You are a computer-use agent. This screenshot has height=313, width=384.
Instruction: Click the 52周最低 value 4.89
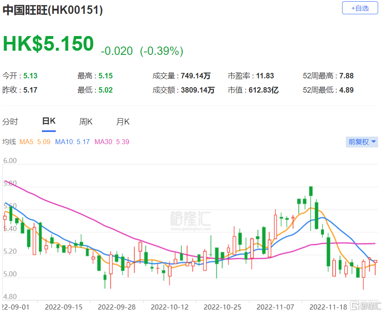pyautogui.click(x=346, y=90)
